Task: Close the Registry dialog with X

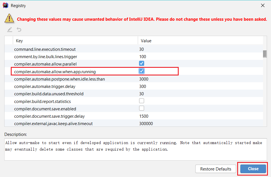Action: coord(263,5)
